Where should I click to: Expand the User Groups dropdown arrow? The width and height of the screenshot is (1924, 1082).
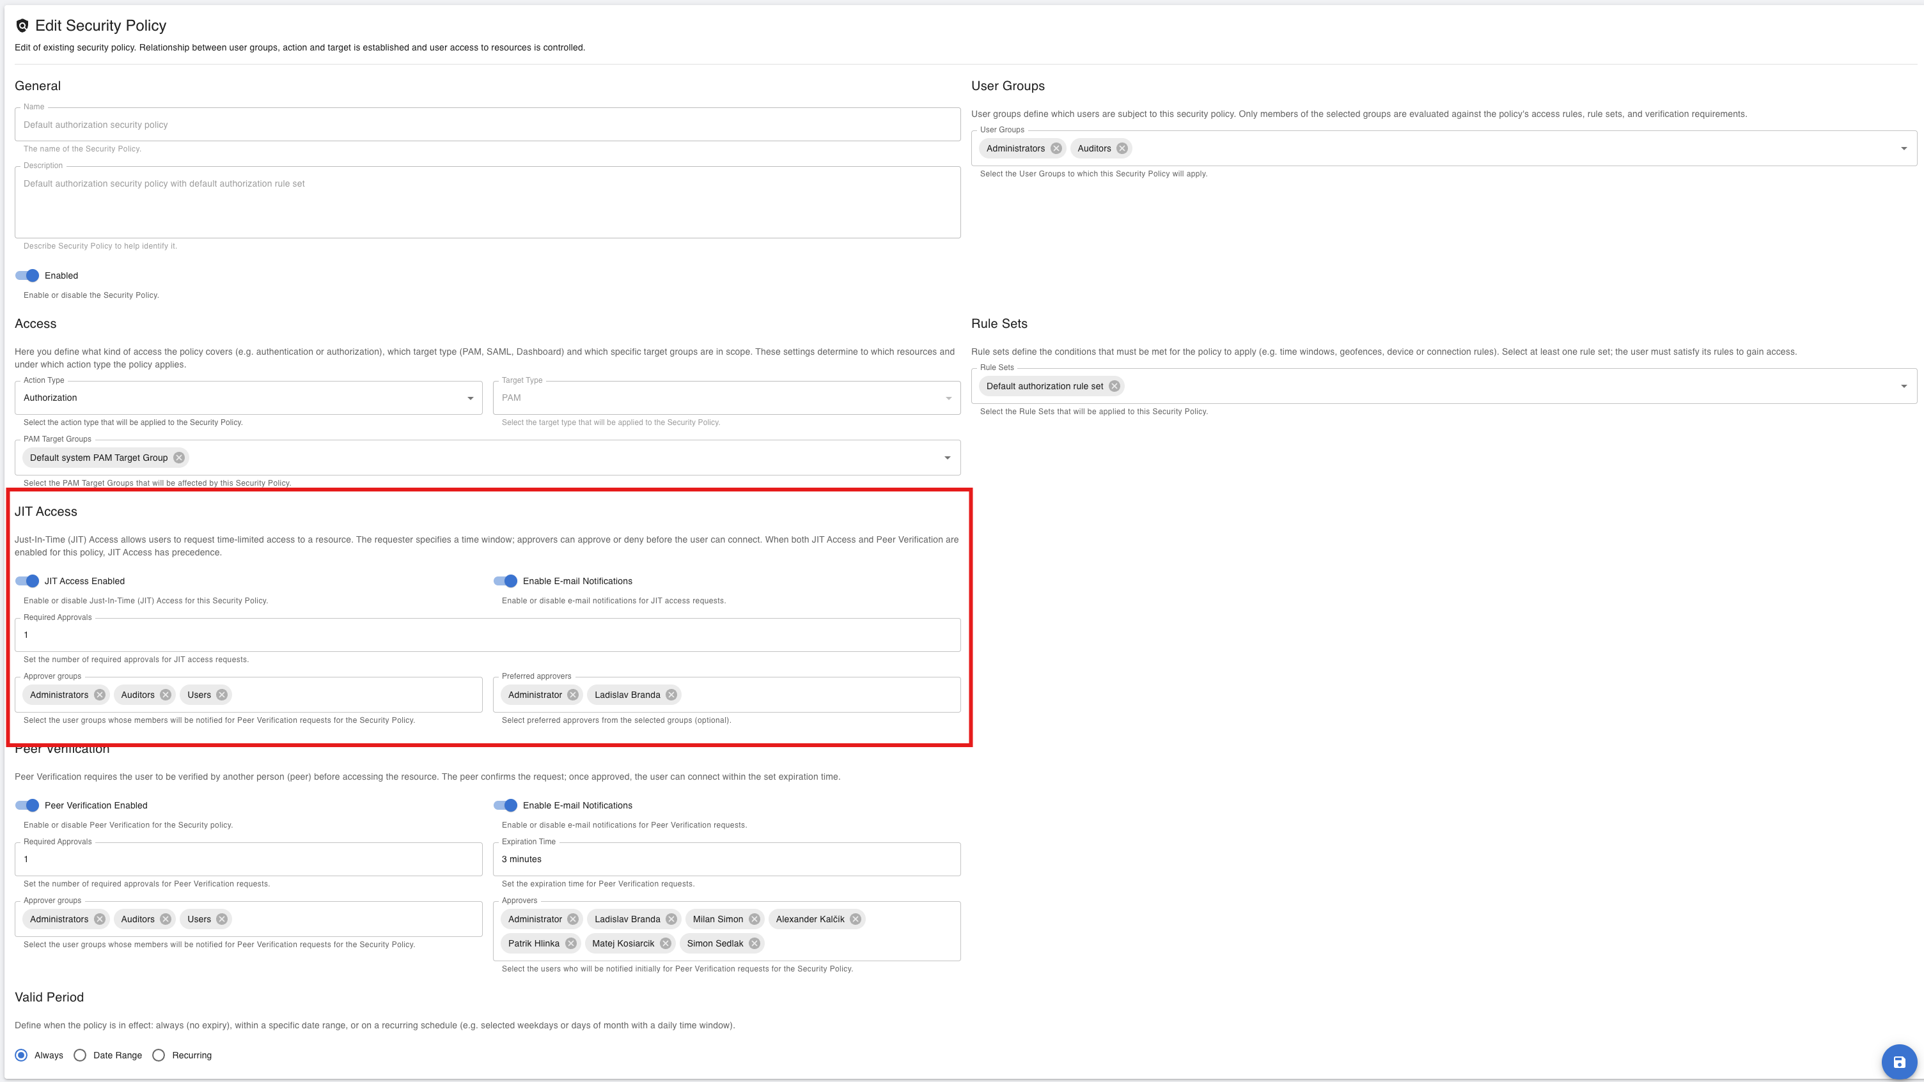(1903, 149)
